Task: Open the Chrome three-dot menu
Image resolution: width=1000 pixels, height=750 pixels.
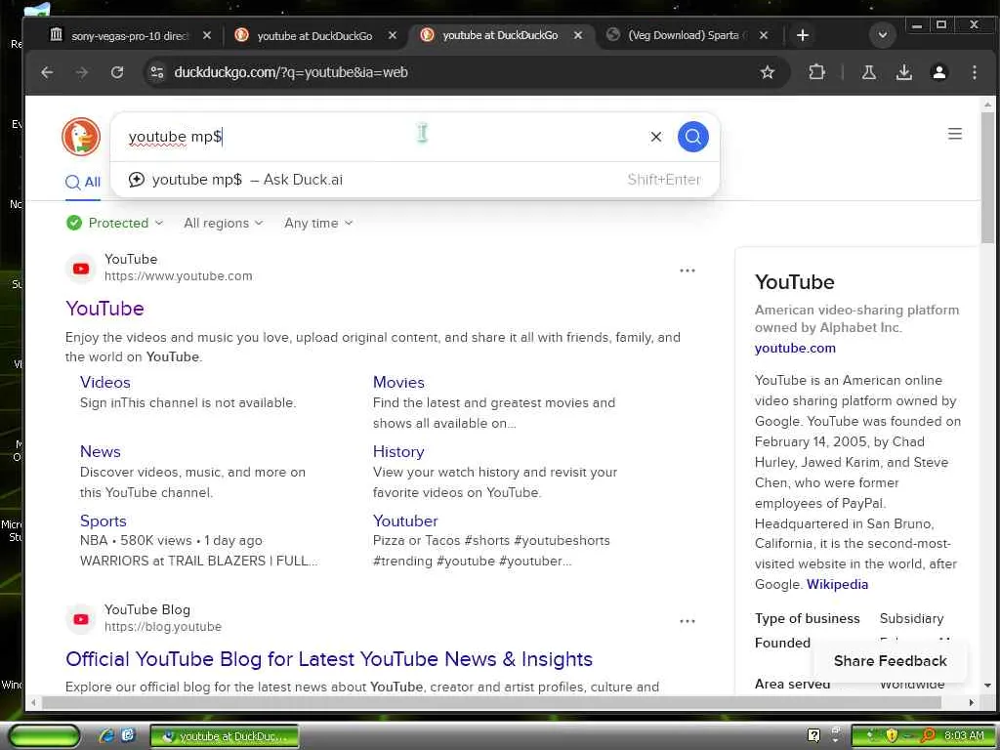Action: click(x=974, y=72)
